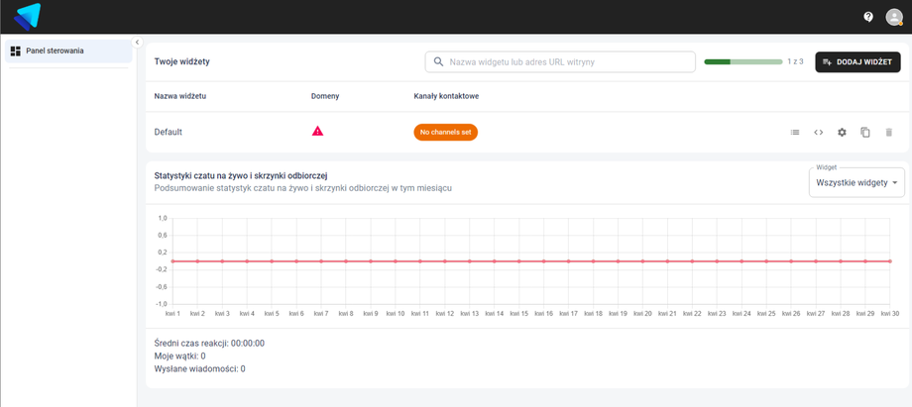The width and height of the screenshot is (912, 407).
Task: Open the user account avatar menu
Action: (x=893, y=17)
